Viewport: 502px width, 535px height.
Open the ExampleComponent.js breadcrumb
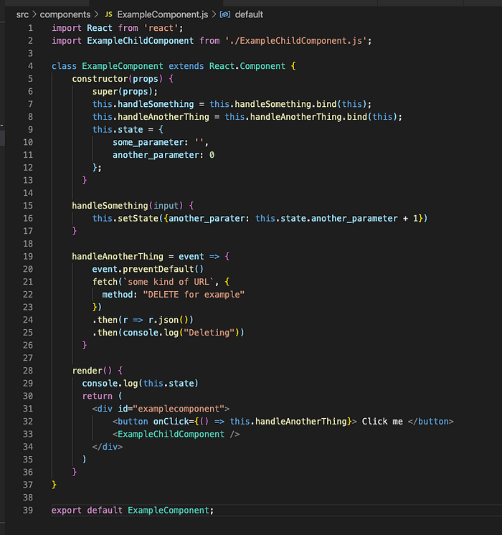(163, 14)
